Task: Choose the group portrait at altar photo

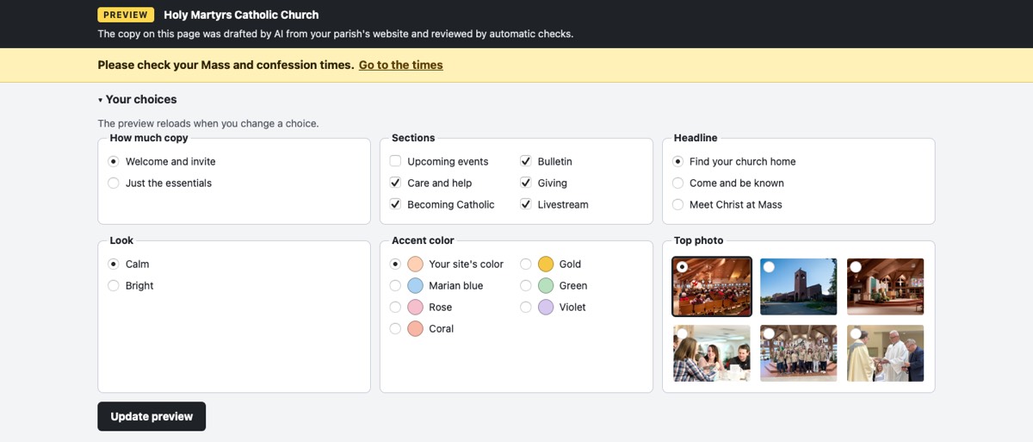Action: coord(799,353)
